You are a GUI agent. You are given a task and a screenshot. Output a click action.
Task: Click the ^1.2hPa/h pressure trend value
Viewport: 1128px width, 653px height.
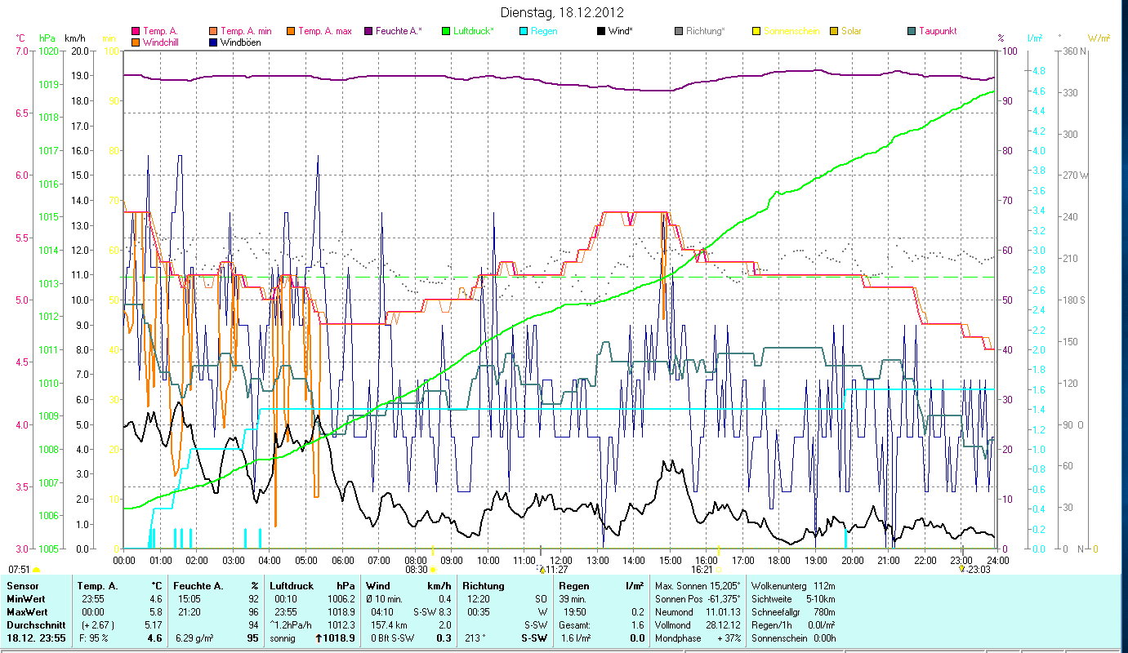tap(292, 625)
